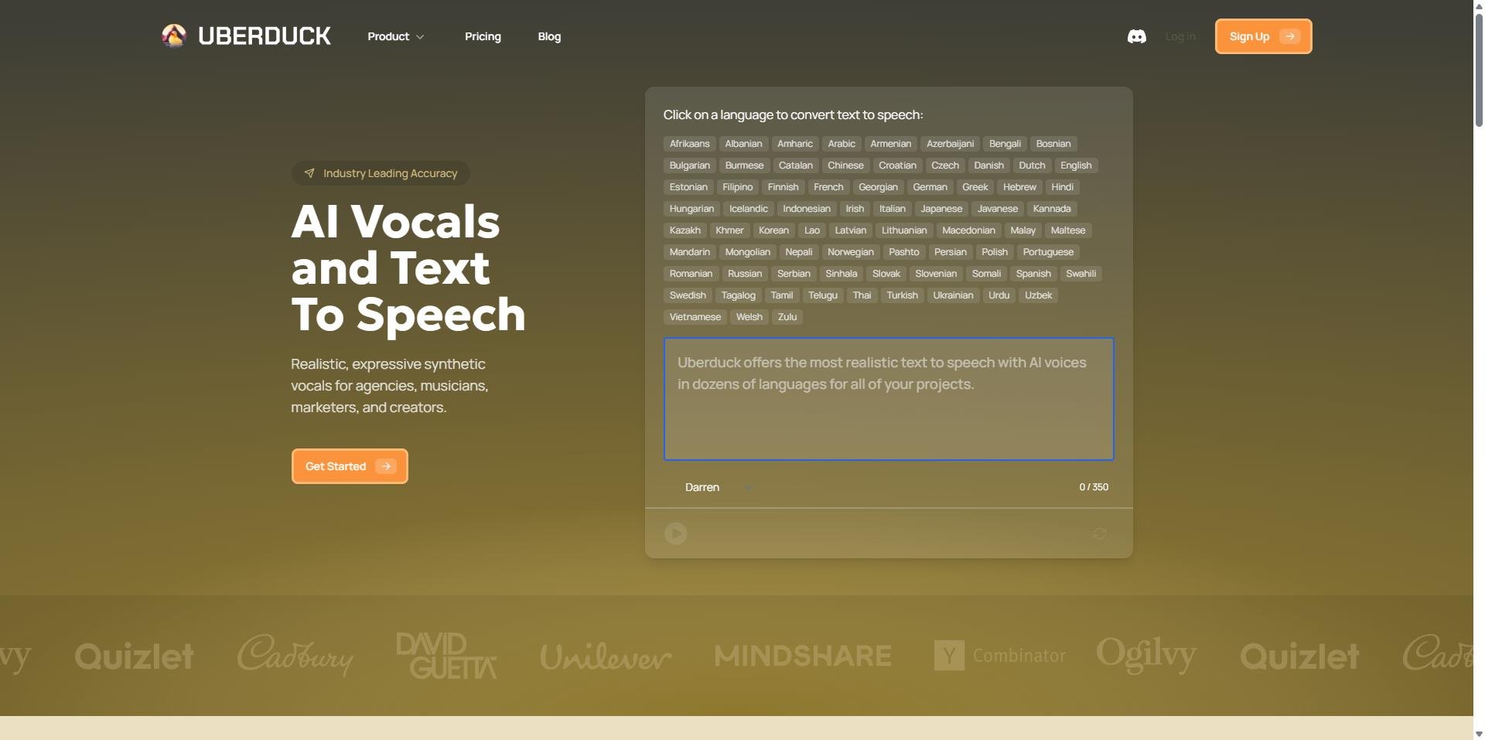Select the Ukrainian language chip
This screenshot has width=1485, height=740.
[x=953, y=295]
